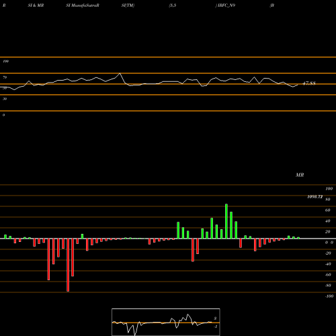
Task: Click the longest red MR bar
Action: [68, 265]
